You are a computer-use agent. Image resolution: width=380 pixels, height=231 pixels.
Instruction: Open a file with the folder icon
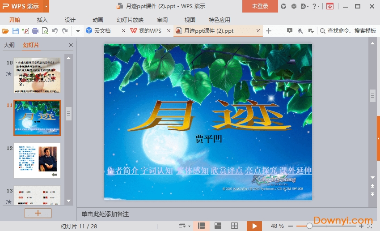pos(5,31)
